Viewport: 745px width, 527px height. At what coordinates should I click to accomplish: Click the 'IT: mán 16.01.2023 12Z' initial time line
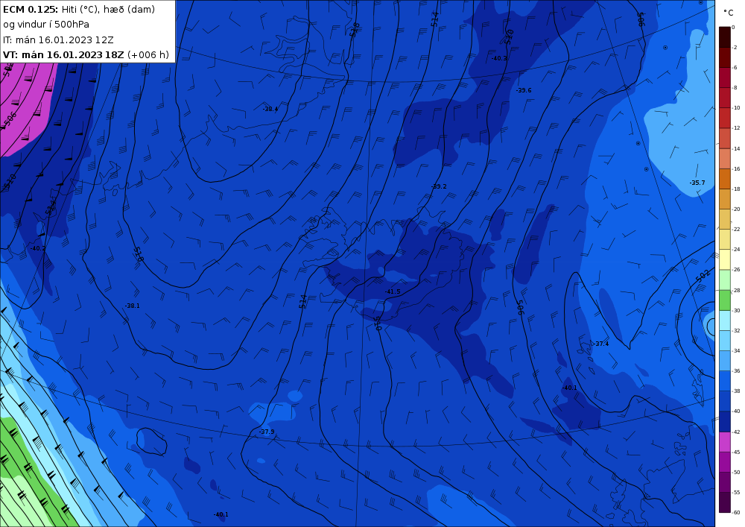pyautogui.click(x=58, y=40)
